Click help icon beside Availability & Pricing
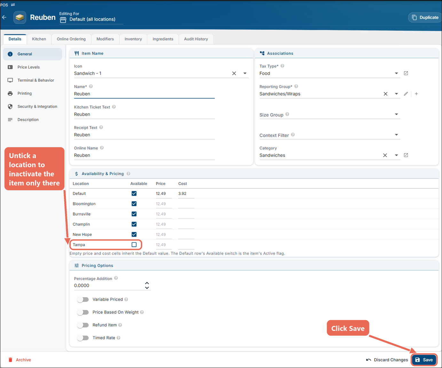The image size is (442, 368). tap(128, 174)
